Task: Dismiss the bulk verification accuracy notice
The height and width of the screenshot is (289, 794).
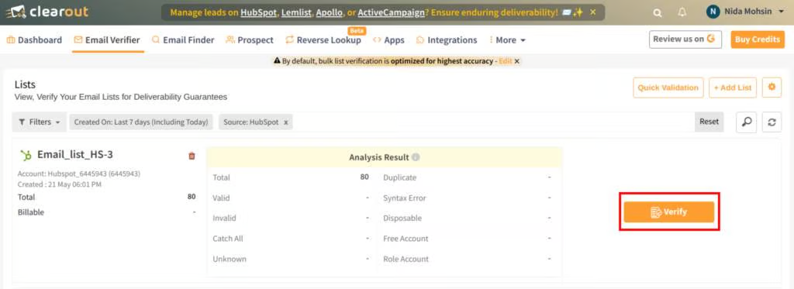Action: (x=516, y=60)
